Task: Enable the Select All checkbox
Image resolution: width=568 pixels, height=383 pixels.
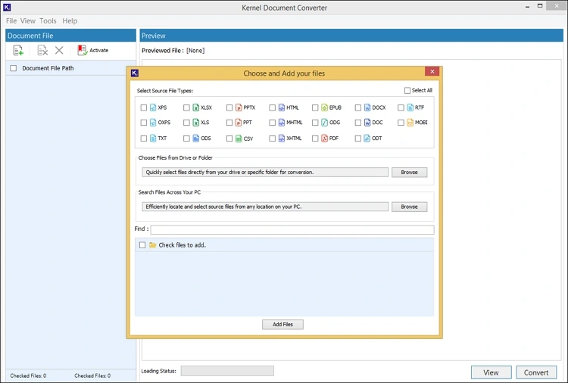Action: click(407, 91)
